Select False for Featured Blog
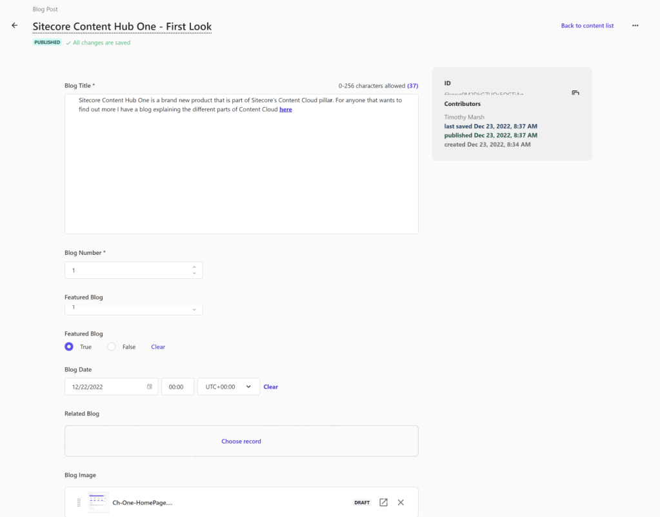660x517 pixels. coord(112,347)
